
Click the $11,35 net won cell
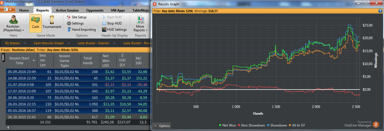coord(108,104)
